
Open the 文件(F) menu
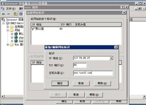click(11, 9)
